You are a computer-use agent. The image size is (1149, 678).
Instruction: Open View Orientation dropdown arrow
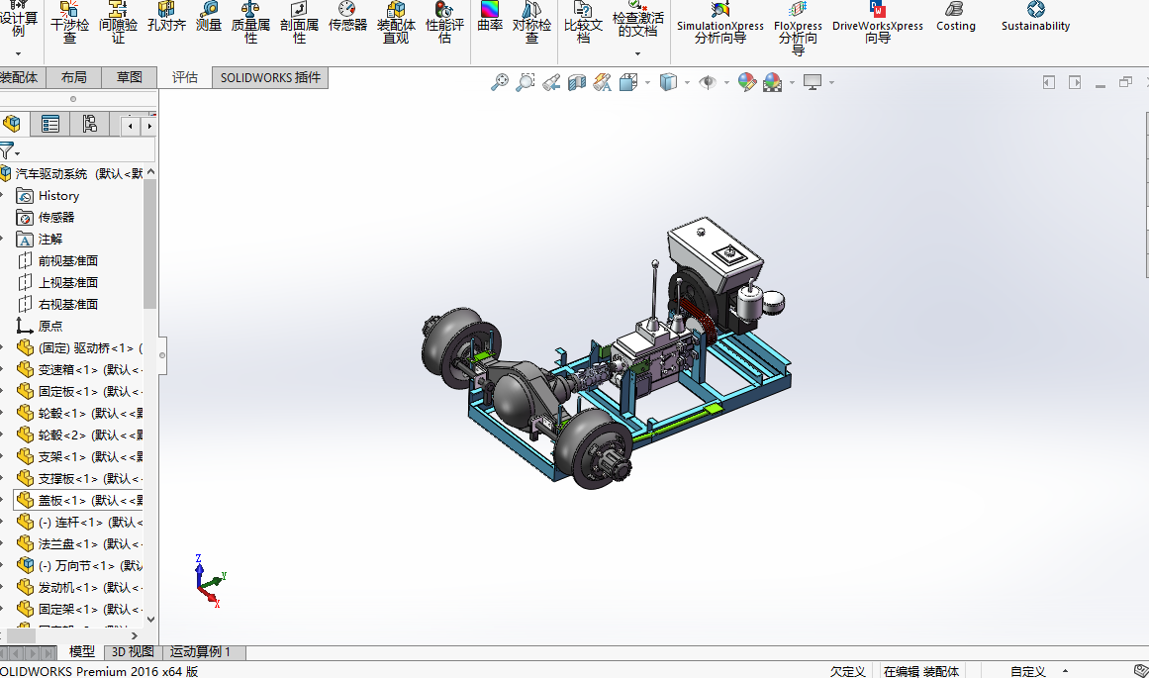pyautogui.click(x=648, y=83)
